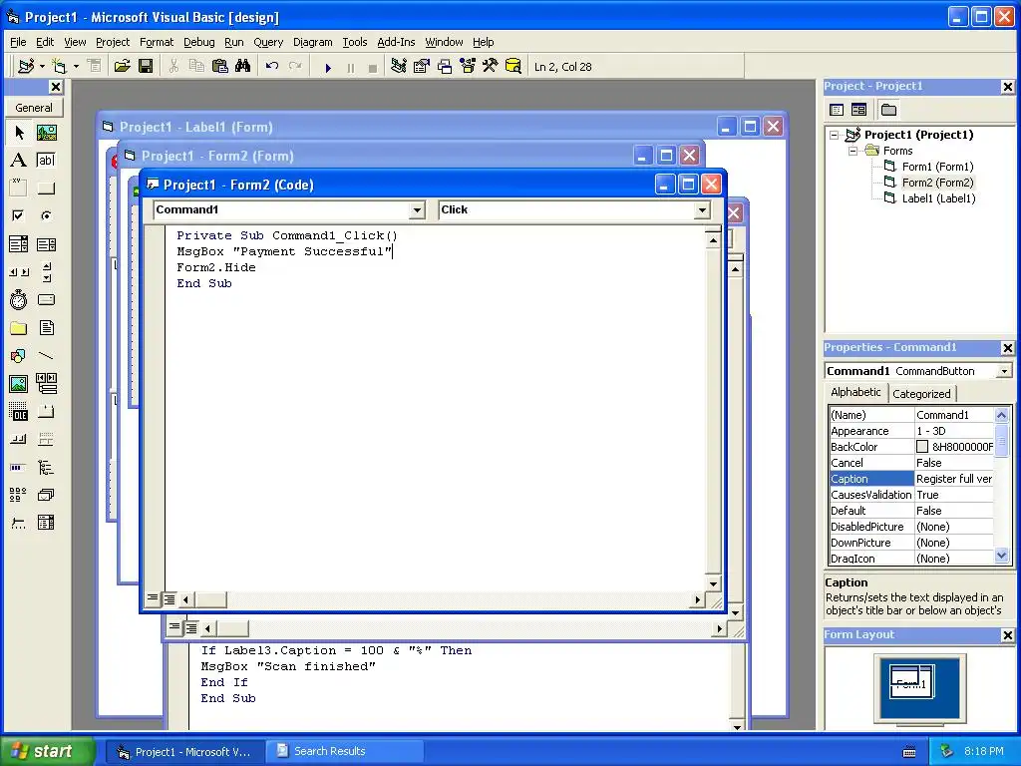Click the properties list scroll down arrow

[x=1001, y=556]
